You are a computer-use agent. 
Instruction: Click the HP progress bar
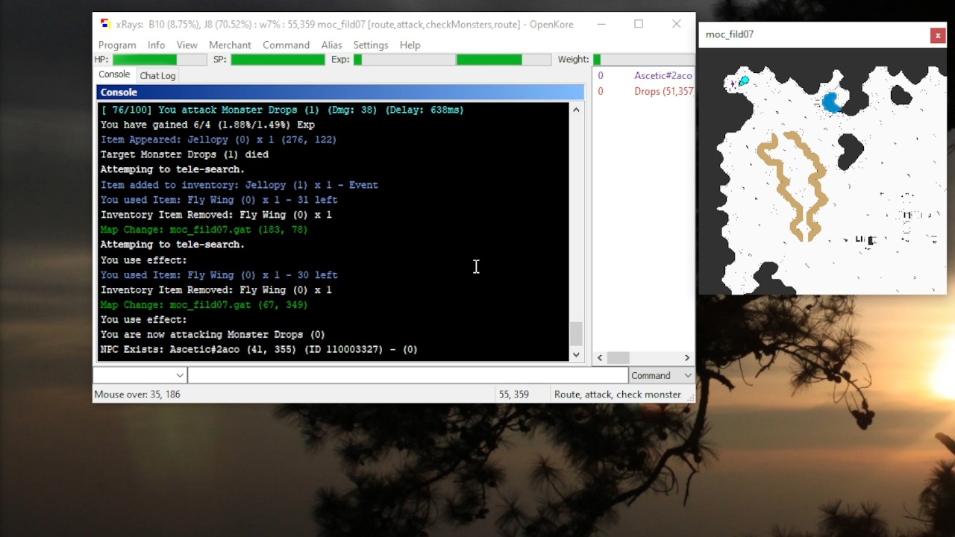159,60
